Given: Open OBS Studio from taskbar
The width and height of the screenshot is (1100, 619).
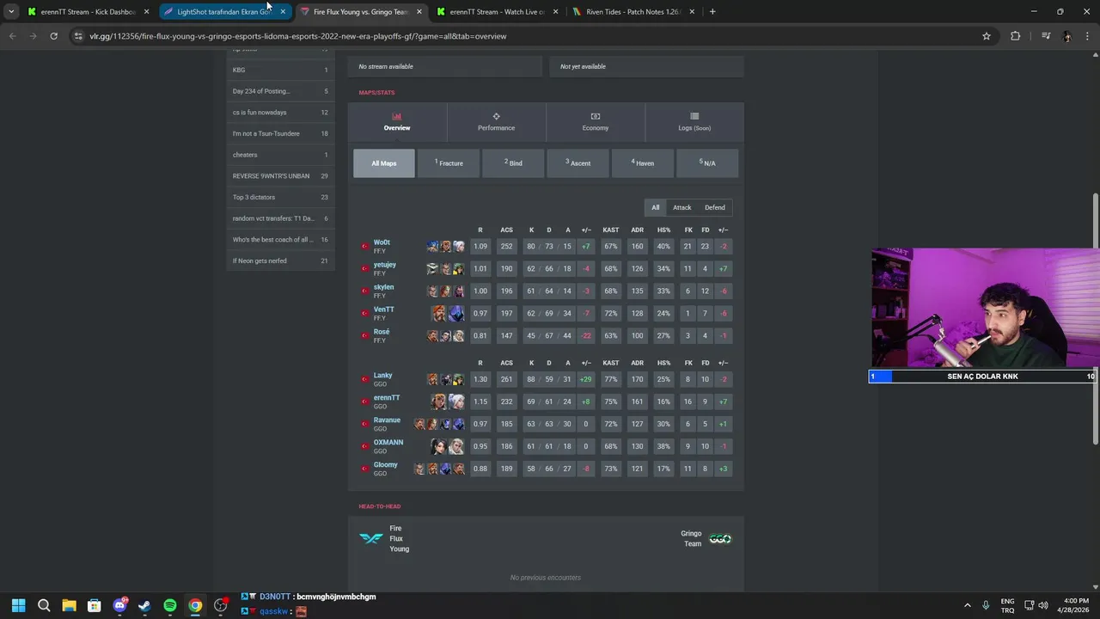Looking at the screenshot, I should [x=221, y=605].
